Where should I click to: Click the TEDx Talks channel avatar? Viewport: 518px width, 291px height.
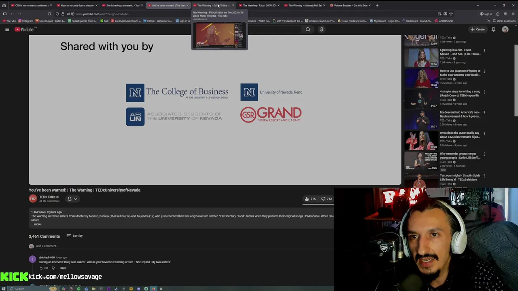coord(33,198)
